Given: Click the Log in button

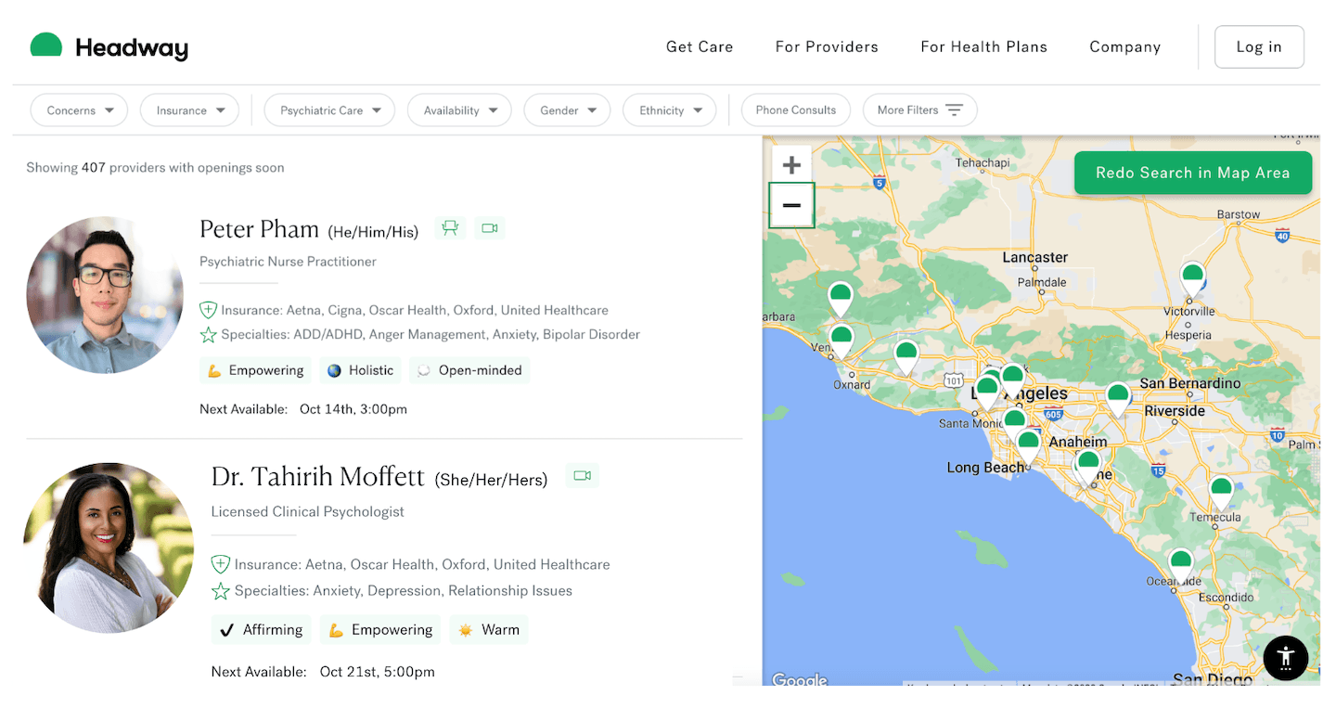Looking at the screenshot, I should (1259, 46).
